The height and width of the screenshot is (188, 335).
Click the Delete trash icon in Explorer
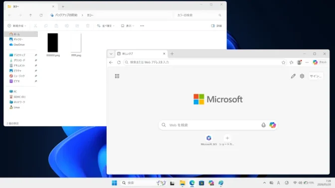88,26
